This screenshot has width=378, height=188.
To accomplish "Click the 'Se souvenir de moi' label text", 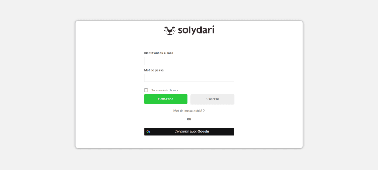I will coord(165,90).
